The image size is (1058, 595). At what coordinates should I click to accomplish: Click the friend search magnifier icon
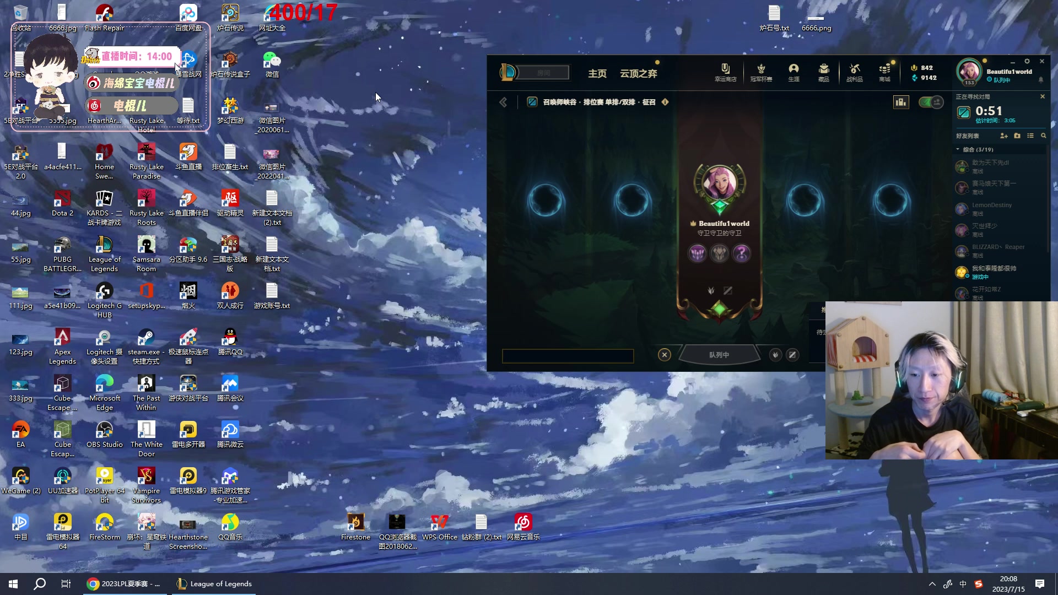point(1043,136)
